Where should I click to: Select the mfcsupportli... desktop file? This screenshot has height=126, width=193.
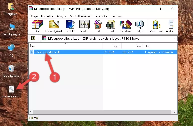11,92
